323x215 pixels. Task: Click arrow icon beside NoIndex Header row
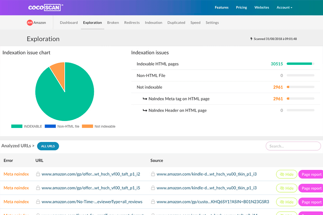coord(145,111)
